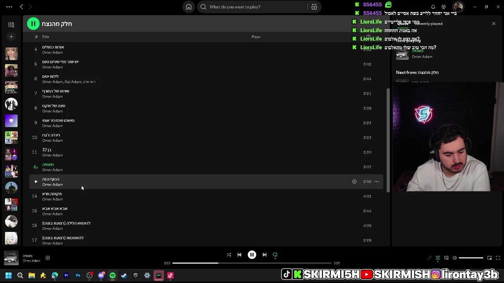Click the Plays column header

tap(256, 37)
